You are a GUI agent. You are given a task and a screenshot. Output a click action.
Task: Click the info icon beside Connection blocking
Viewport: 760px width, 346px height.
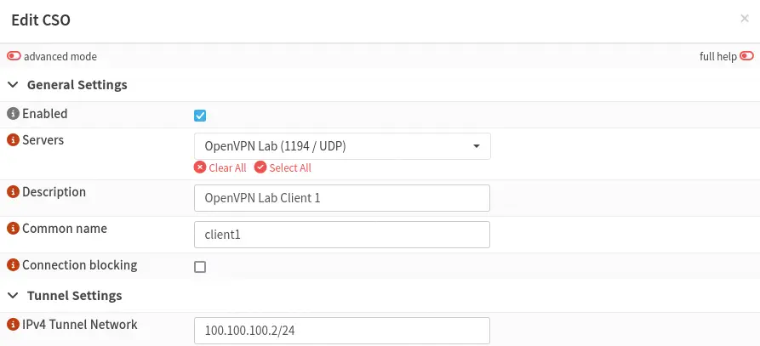(13, 265)
